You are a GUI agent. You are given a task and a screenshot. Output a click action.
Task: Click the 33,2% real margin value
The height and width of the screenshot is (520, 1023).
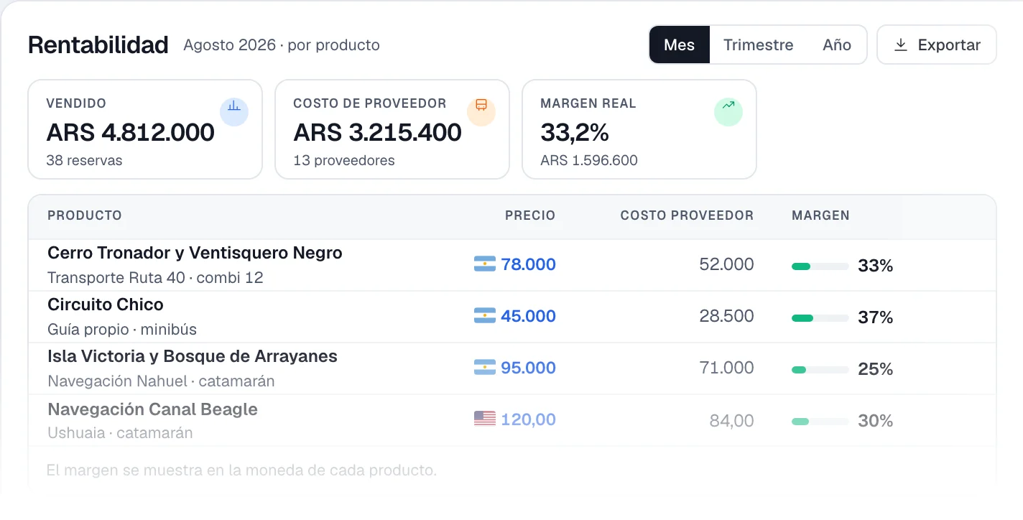575,133
